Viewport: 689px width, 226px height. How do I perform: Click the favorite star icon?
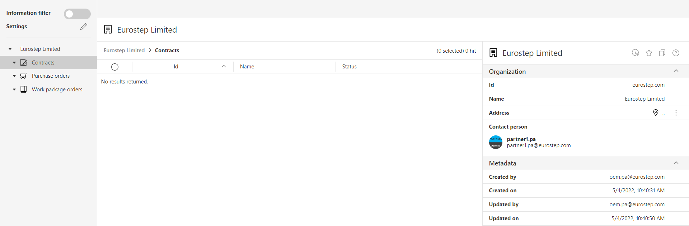[x=649, y=53]
